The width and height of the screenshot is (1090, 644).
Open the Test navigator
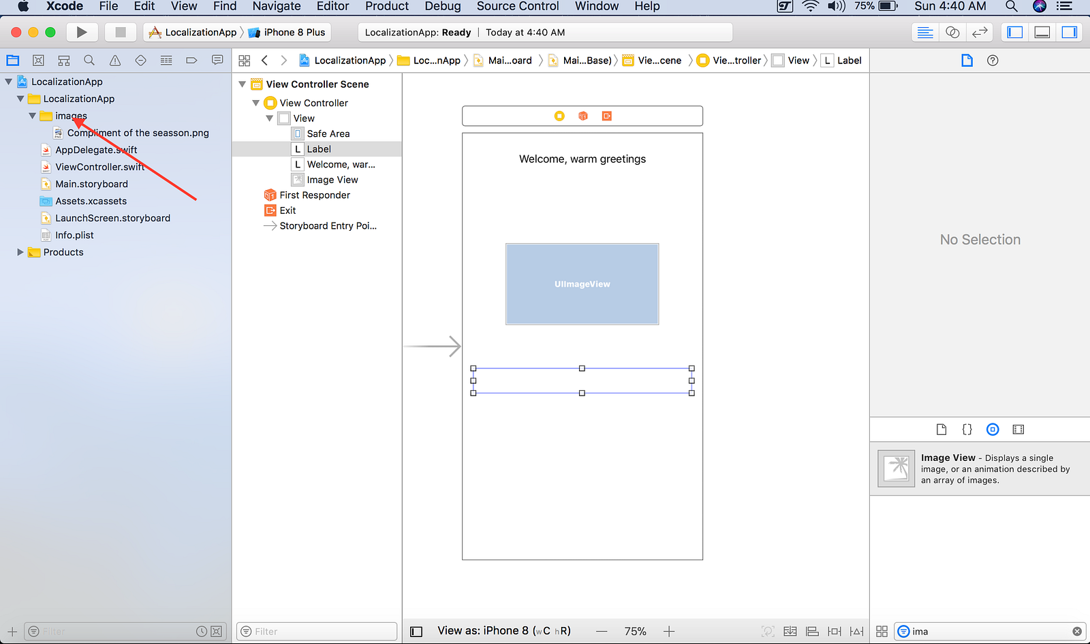click(x=140, y=61)
